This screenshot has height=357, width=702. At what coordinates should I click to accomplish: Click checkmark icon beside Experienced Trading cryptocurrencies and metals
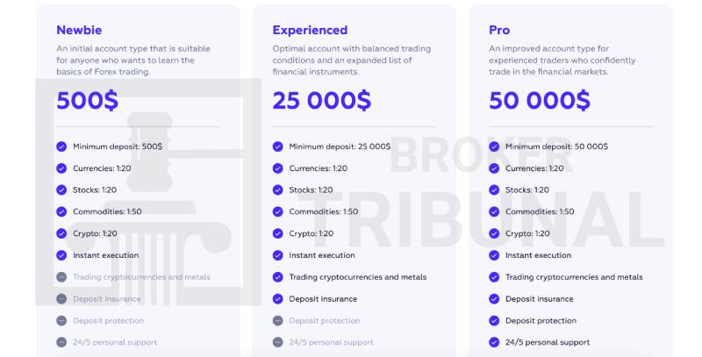[x=277, y=277]
